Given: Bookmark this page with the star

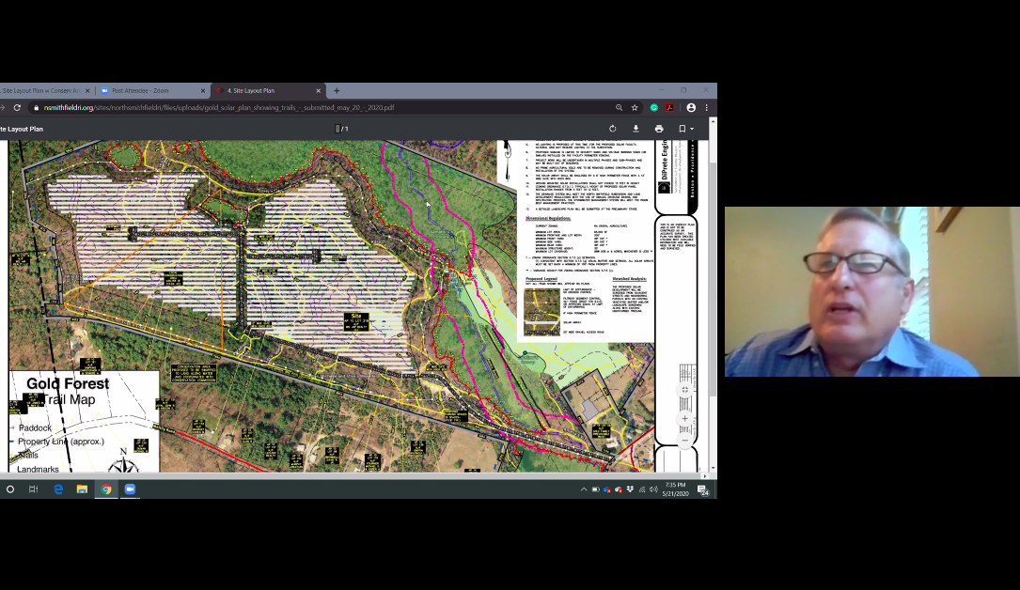Looking at the screenshot, I should click(x=635, y=108).
